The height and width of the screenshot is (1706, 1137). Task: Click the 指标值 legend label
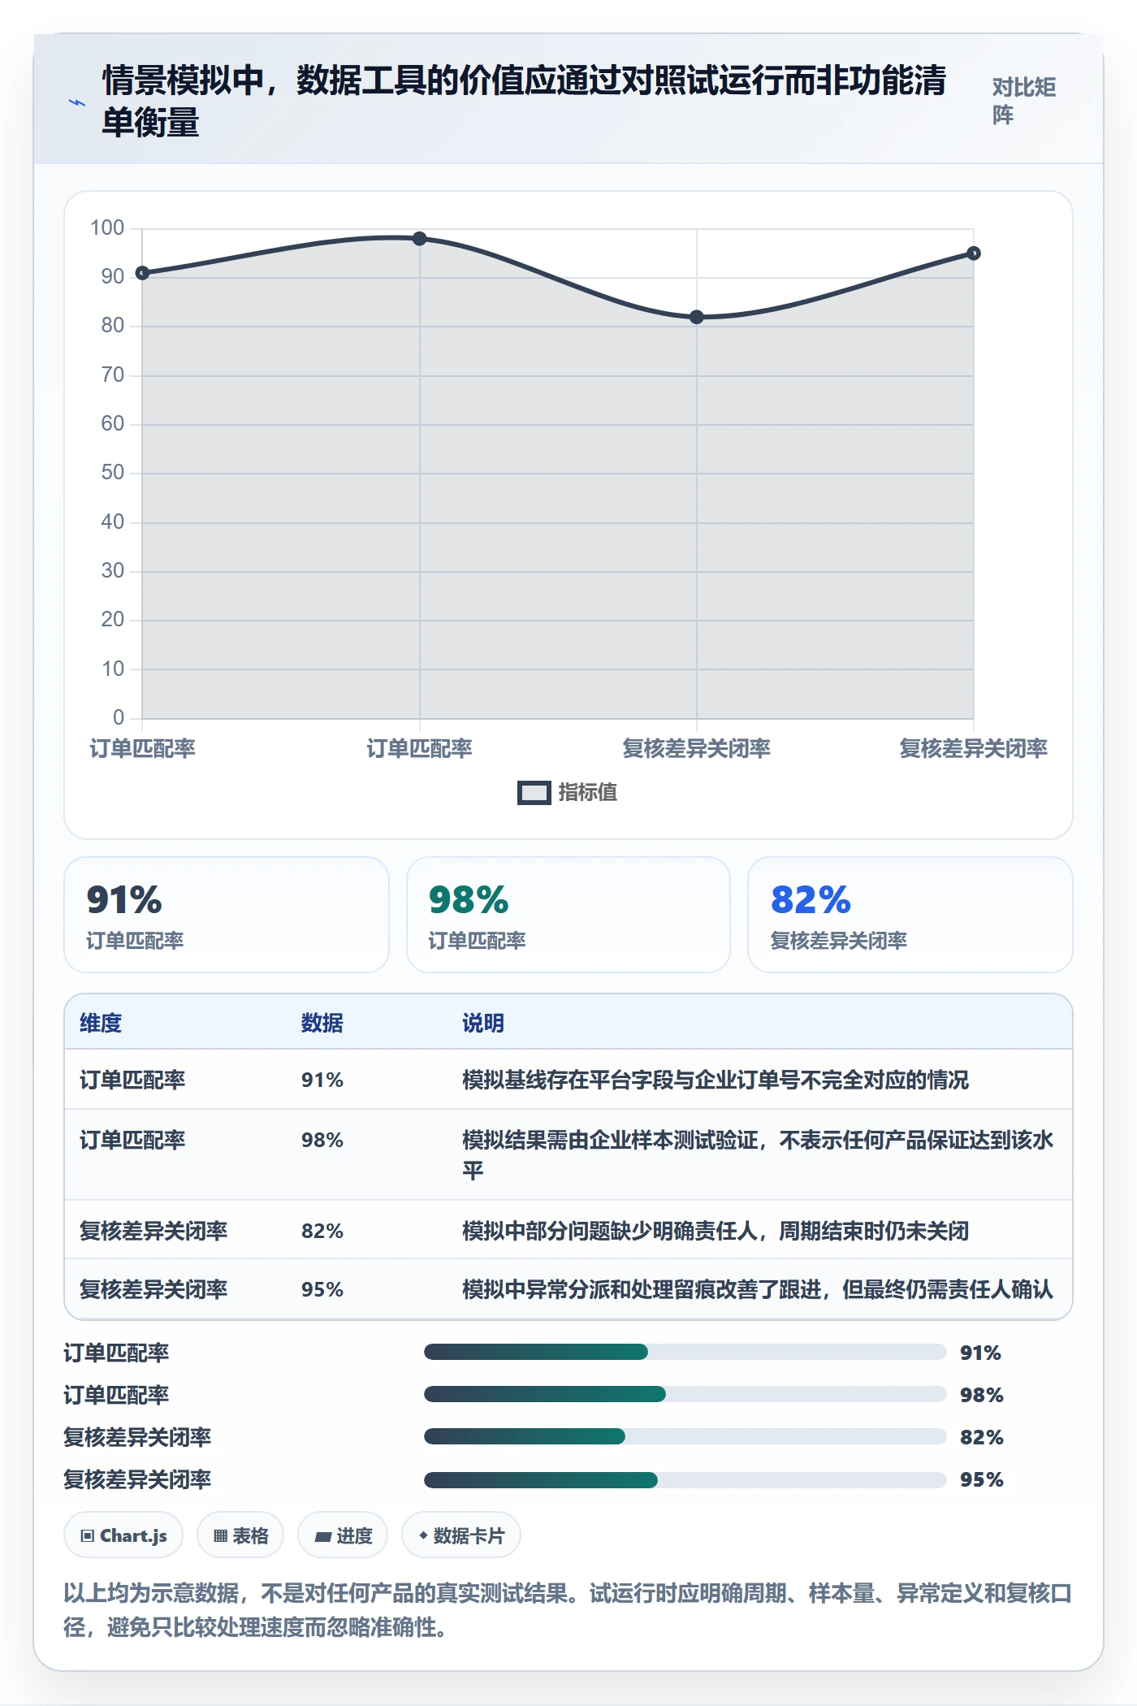point(587,792)
